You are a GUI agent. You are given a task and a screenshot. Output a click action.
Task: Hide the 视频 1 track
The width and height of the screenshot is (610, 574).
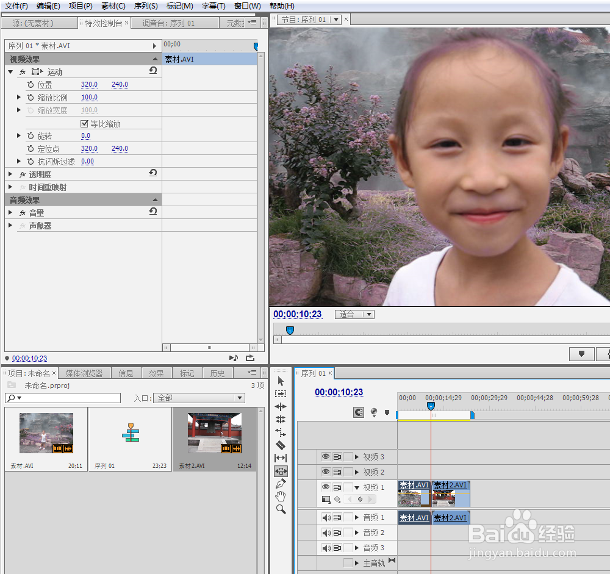(x=326, y=487)
